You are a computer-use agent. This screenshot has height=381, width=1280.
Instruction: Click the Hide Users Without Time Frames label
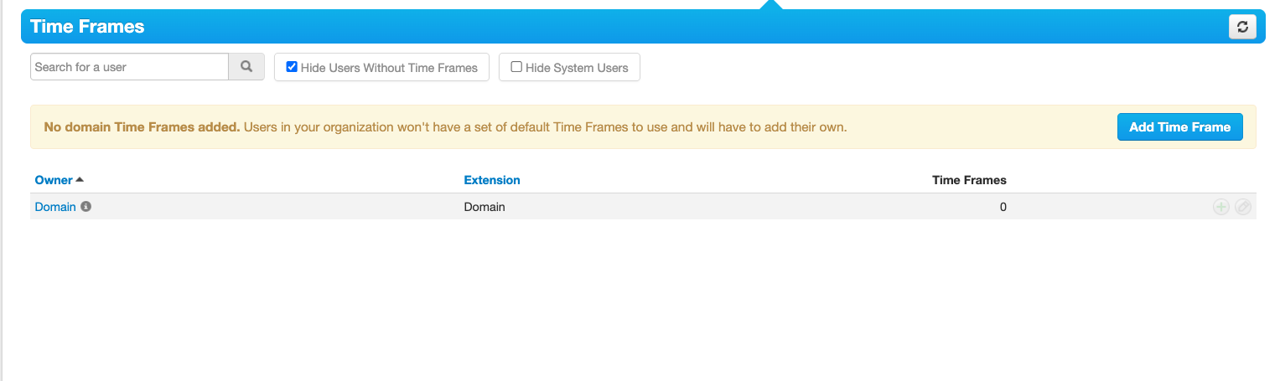[389, 68]
